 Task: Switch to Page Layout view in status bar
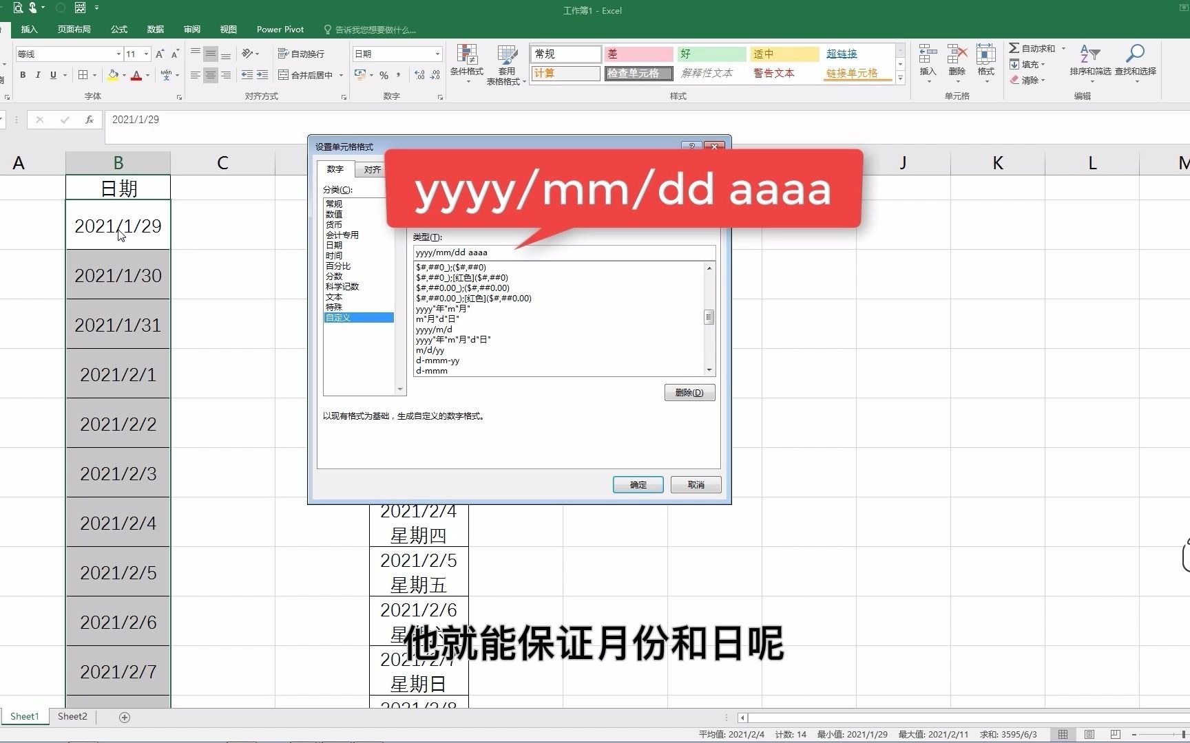point(1089,734)
